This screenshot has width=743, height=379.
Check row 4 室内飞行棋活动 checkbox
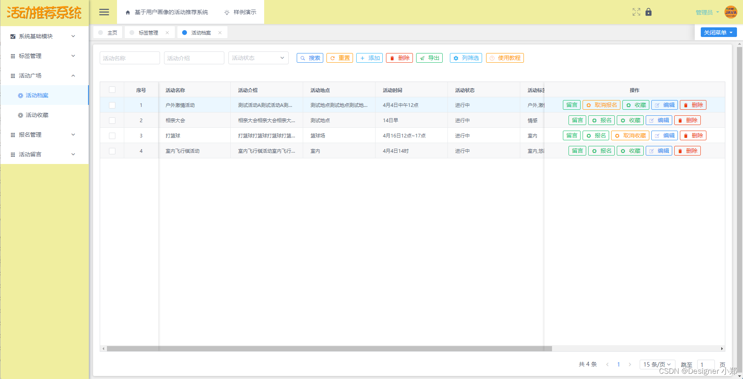tap(112, 151)
